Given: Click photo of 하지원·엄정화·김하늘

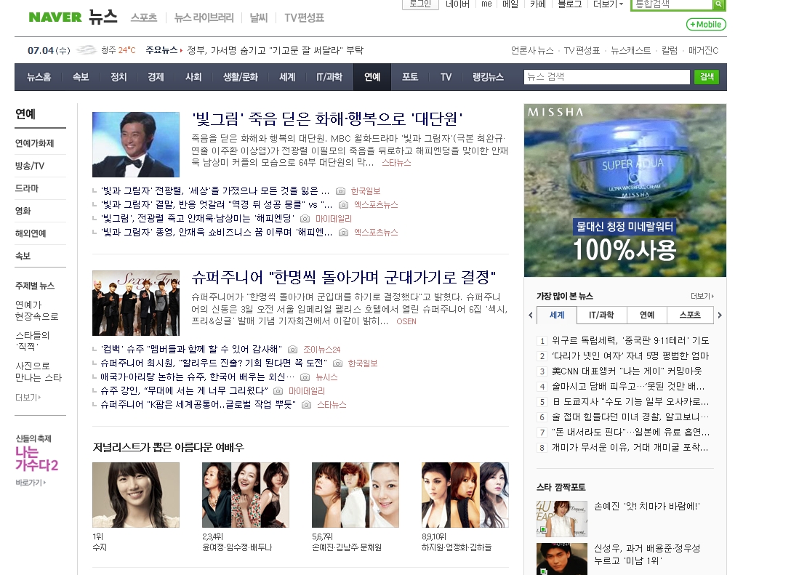Looking at the screenshot, I should coord(465,495).
